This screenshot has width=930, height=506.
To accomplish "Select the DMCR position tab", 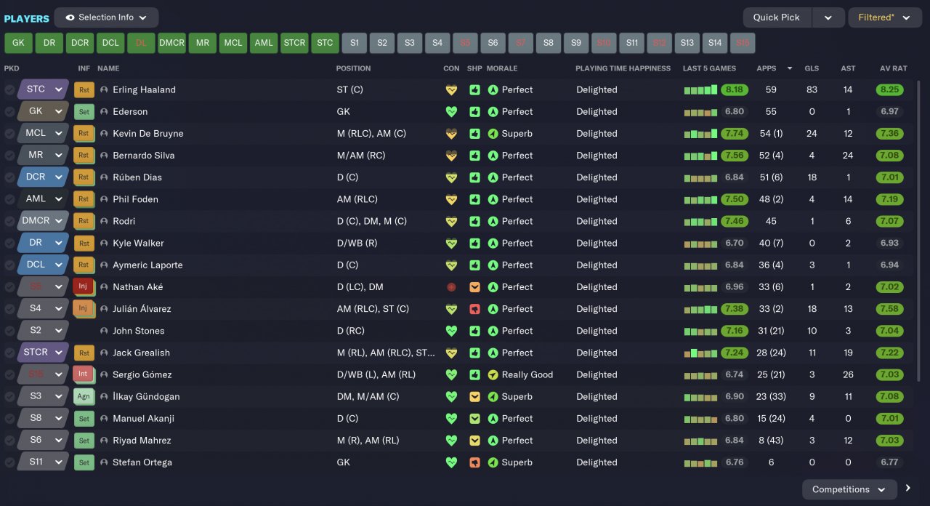I will (x=171, y=43).
